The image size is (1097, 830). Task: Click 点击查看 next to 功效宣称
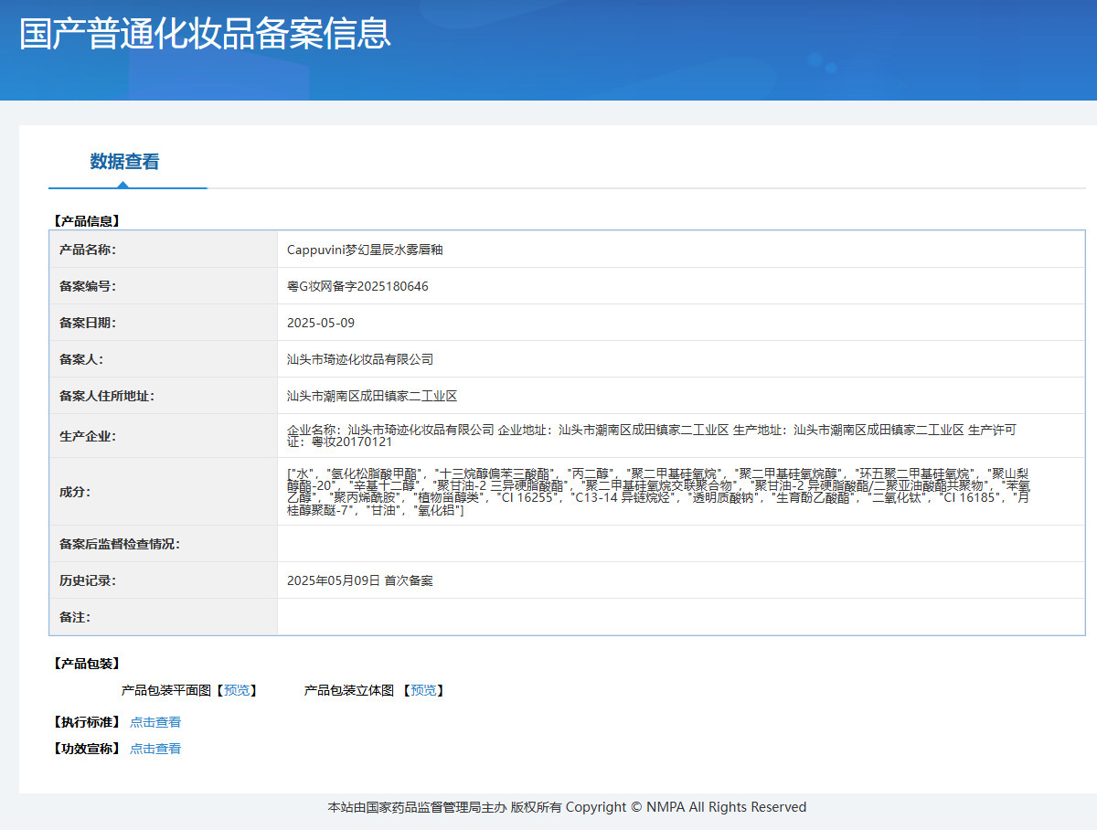[x=155, y=749]
